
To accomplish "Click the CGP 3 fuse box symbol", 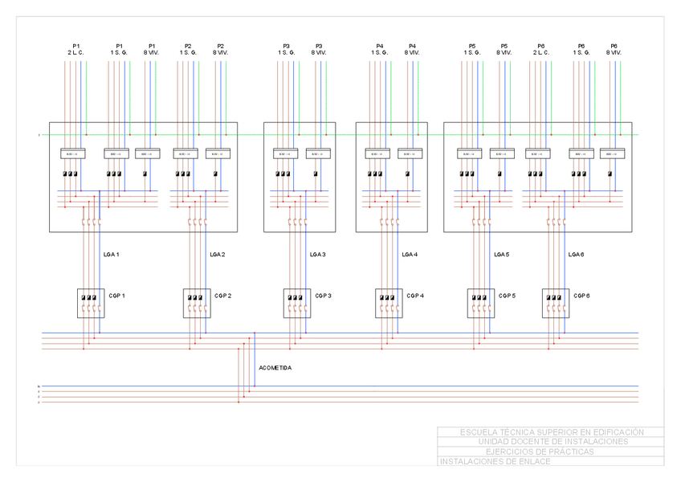I will [296, 303].
